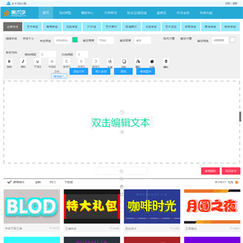Click the canvas height field showing 400
Screen dimensions: 243x243
pyautogui.click(x=142, y=40)
